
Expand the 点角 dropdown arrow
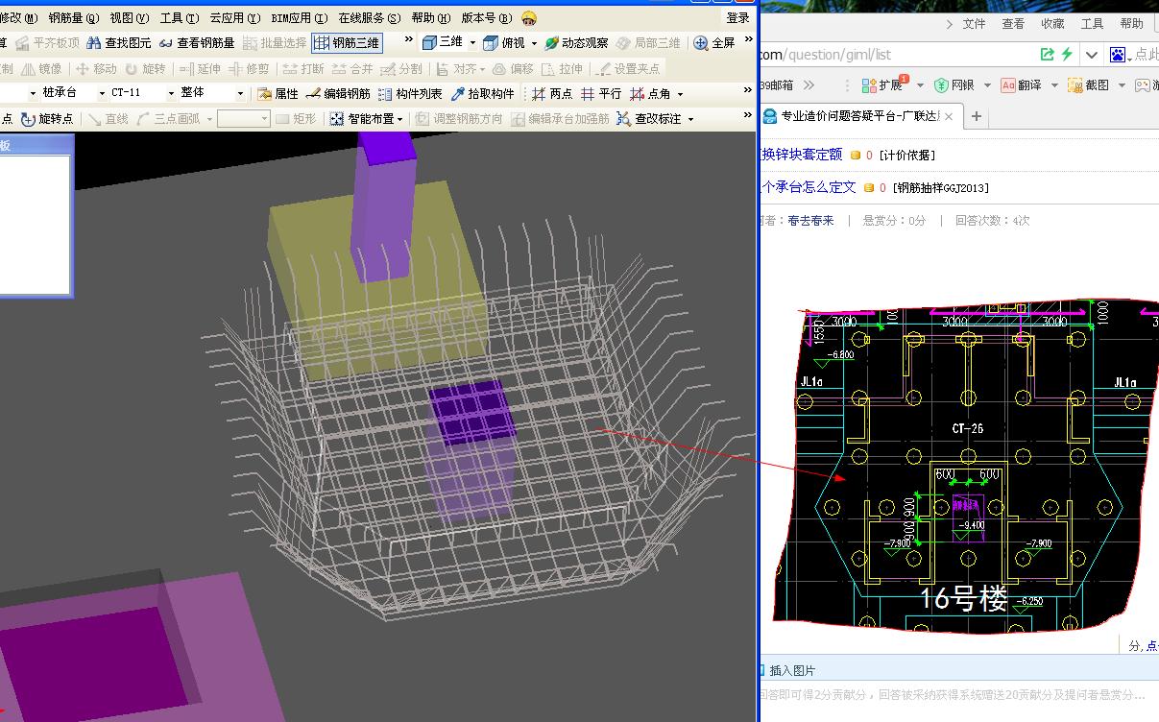[680, 93]
